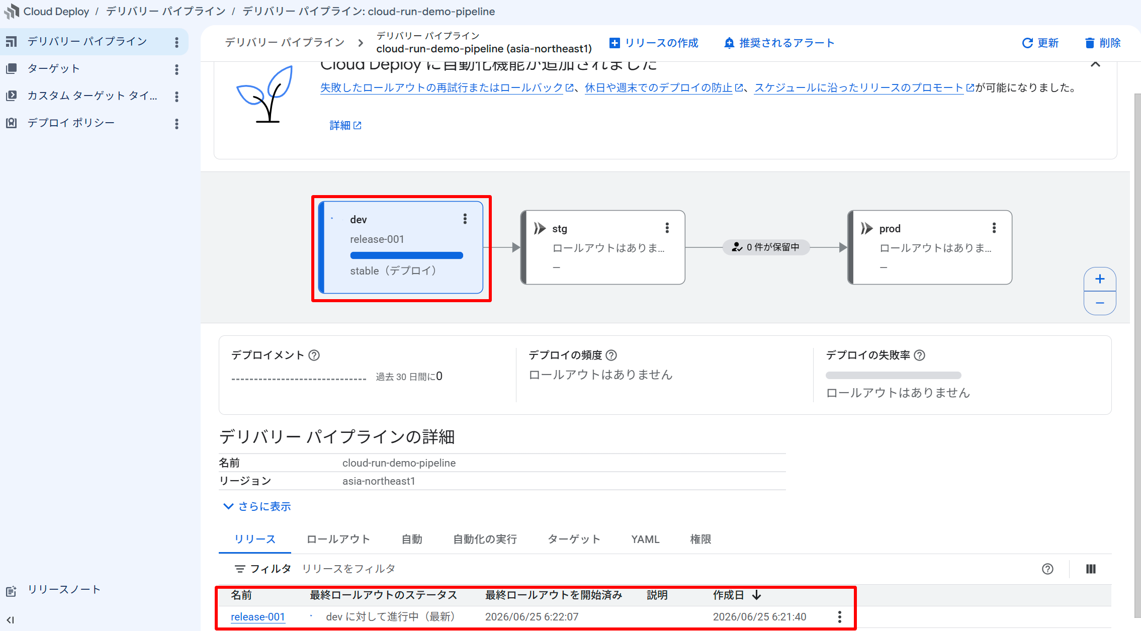Open the stg target menu
The width and height of the screenshot is (1141, 631).
[667, 228]
